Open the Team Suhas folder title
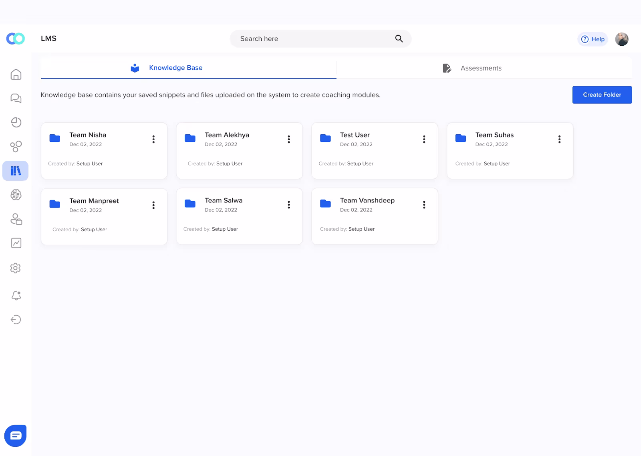 (x=494, y=135)
